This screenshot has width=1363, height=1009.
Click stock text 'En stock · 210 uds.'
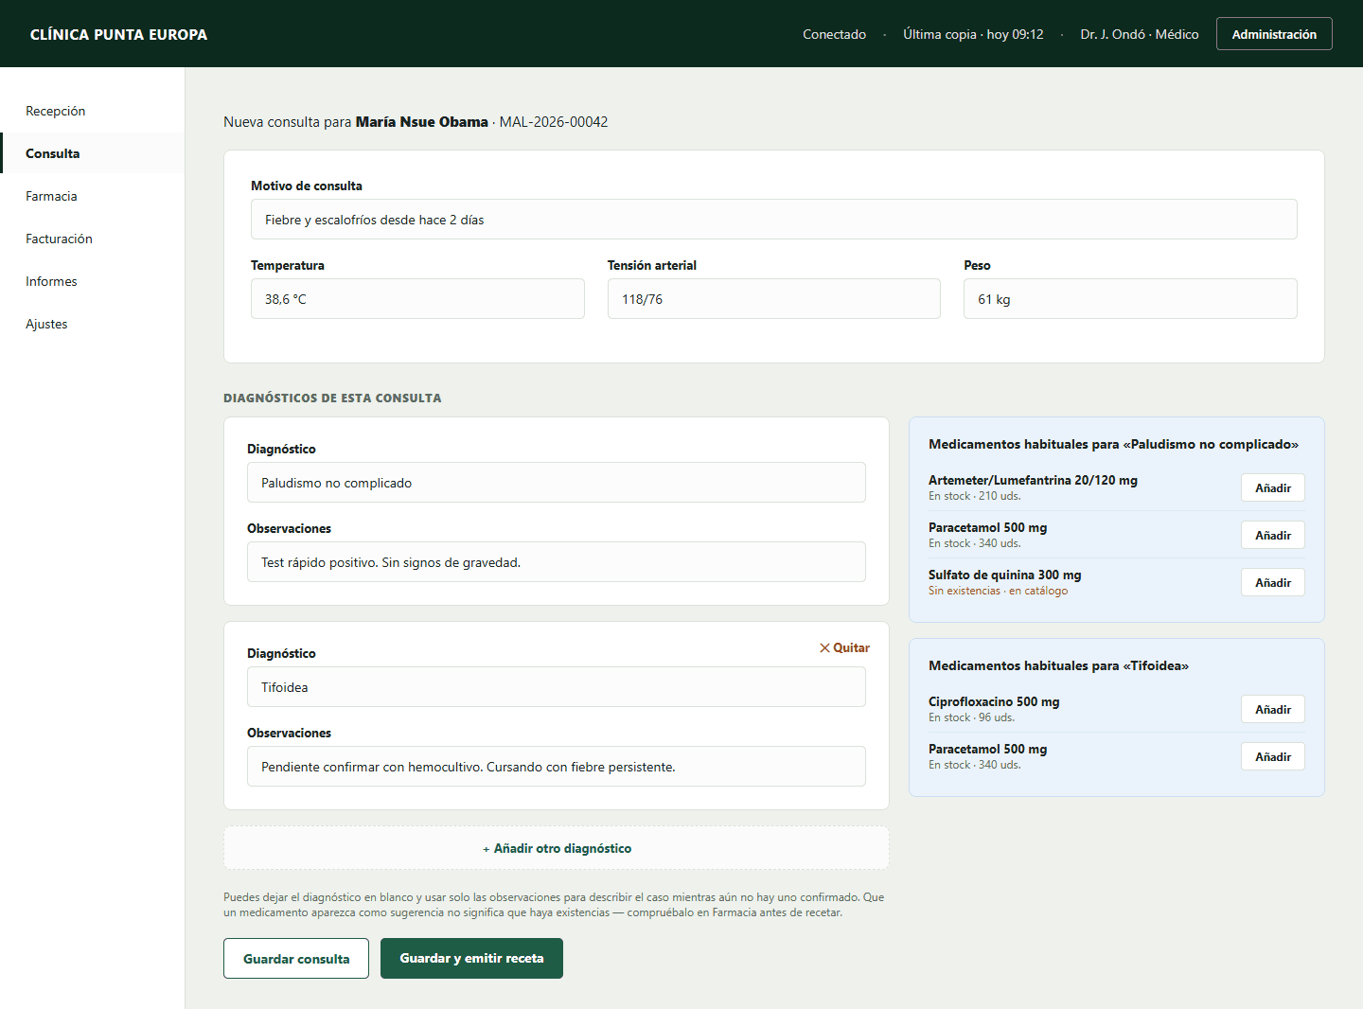pyautogui.click(x=974, y=496)
